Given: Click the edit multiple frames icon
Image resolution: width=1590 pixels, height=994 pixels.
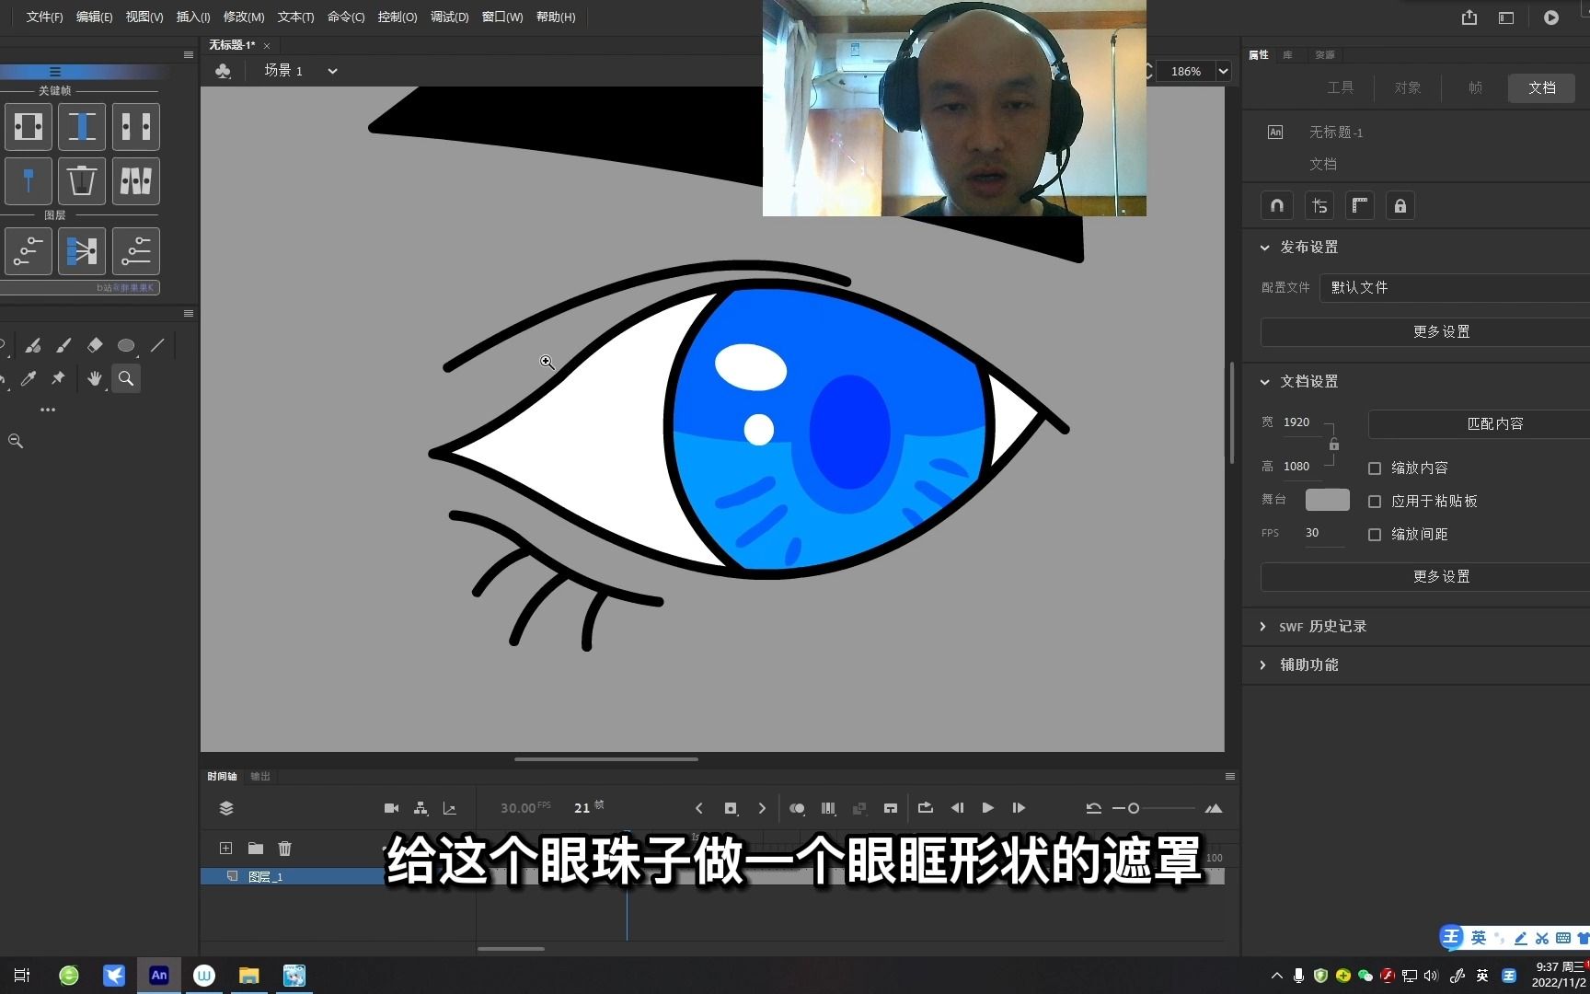Looking at the screenshot, I should point(828,808).
